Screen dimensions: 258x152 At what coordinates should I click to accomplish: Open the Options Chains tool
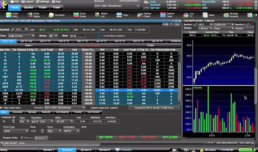click(x=144, y=15)
